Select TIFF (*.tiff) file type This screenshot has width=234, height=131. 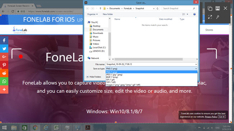[x=152, y=82]
